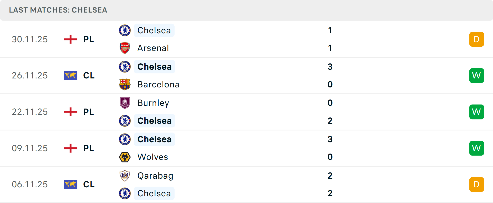Click the 09.11.25 match date
Viewport: 493px width, 203px height.
[x=30, y=148]
